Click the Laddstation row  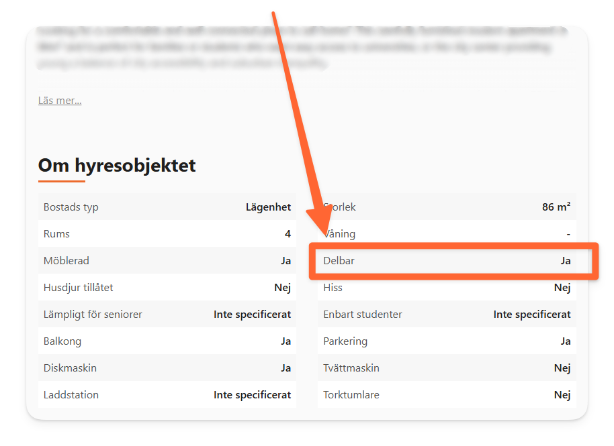pos(167,395)
